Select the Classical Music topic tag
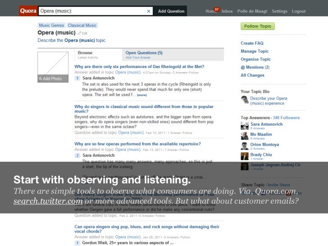328x246 pixels. (x=82, y=25)
